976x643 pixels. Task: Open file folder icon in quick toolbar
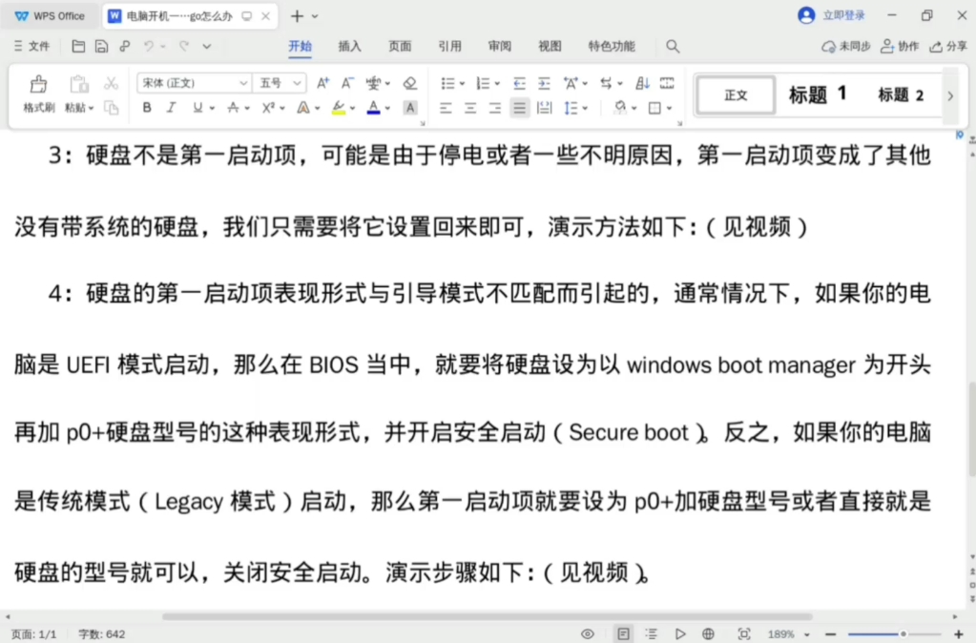click(x=78, y=46)
